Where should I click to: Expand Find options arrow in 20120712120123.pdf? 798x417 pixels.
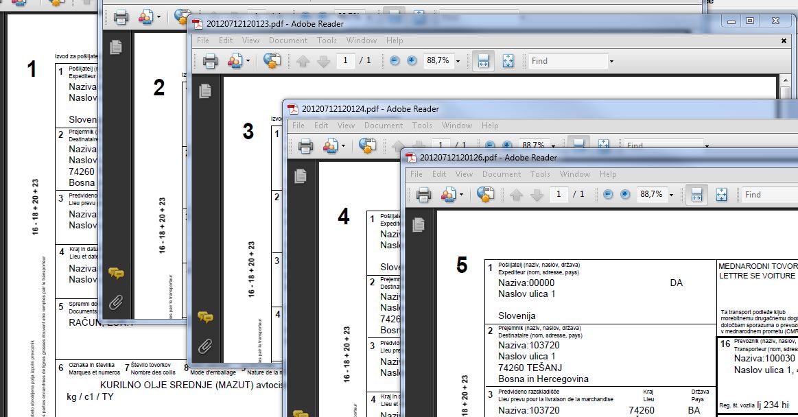tap(611, 62)
